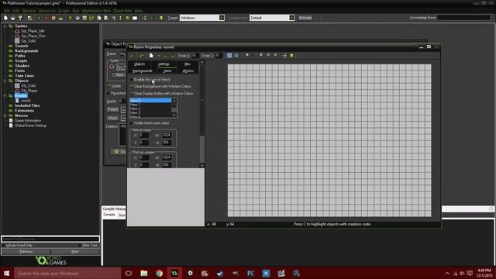Viewport: 496px width, 279px height.
Task: Select Obj_Player in the resource tree
Action: pos(29,91)
